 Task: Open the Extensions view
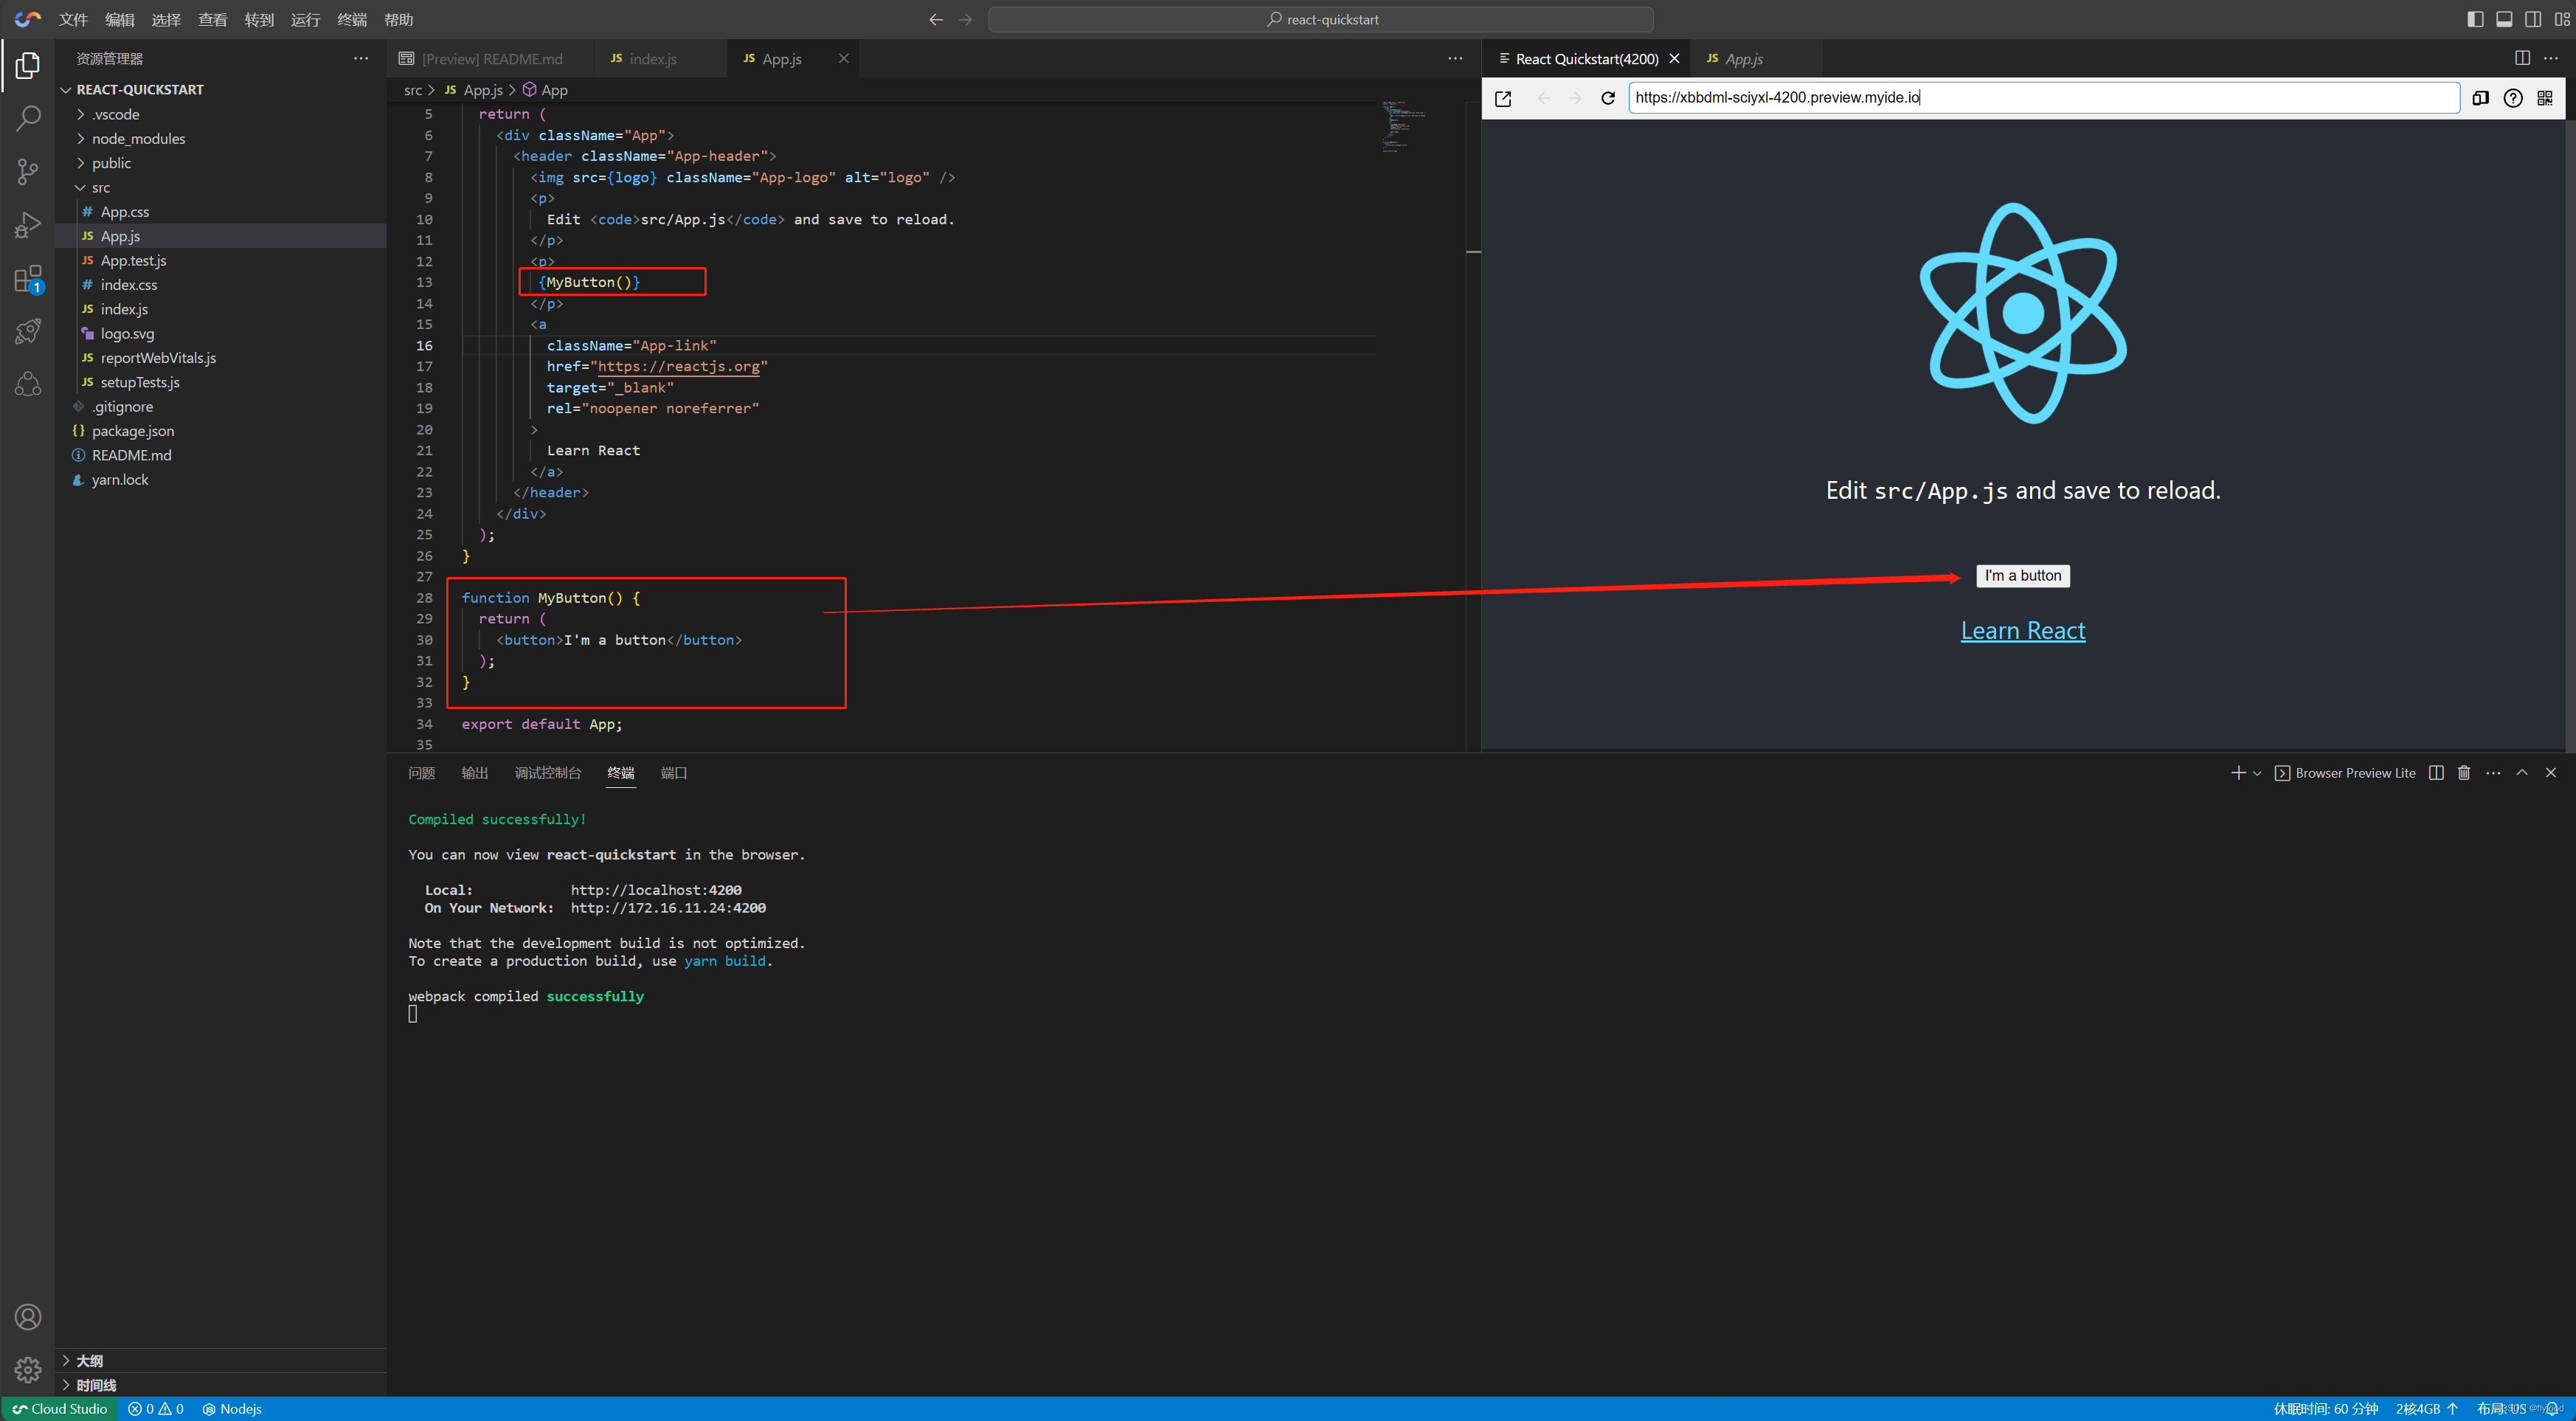(27, 278)
